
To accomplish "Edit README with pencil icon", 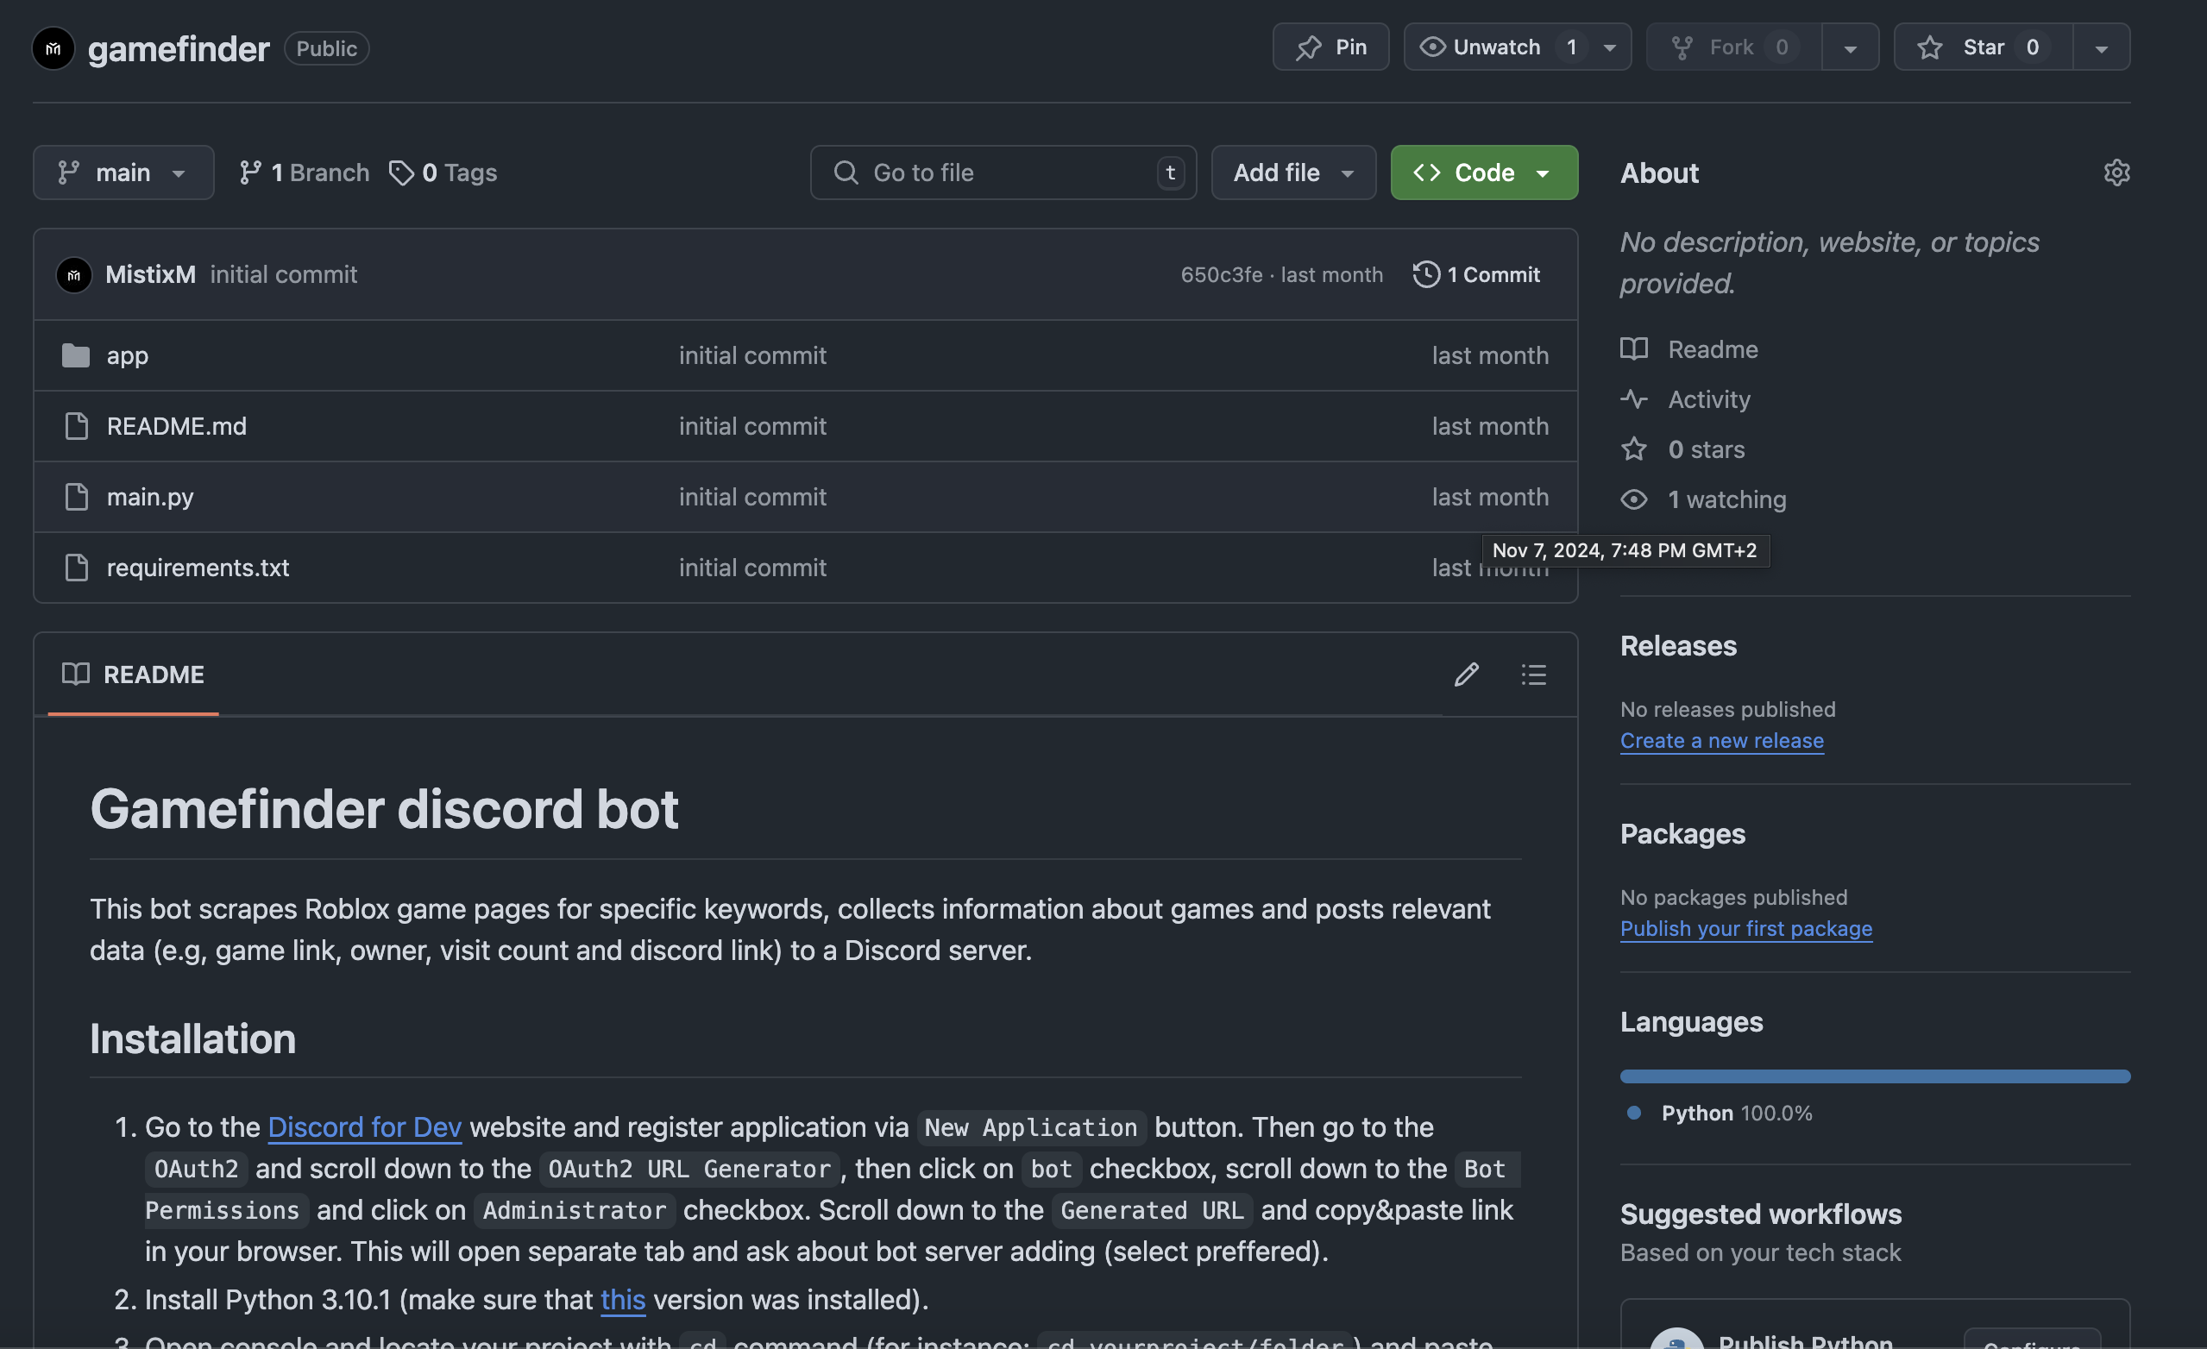I will pyautogui.click(x=1466, y=674).
